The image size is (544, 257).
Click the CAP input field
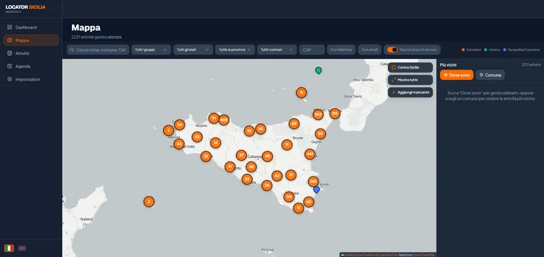312,50
